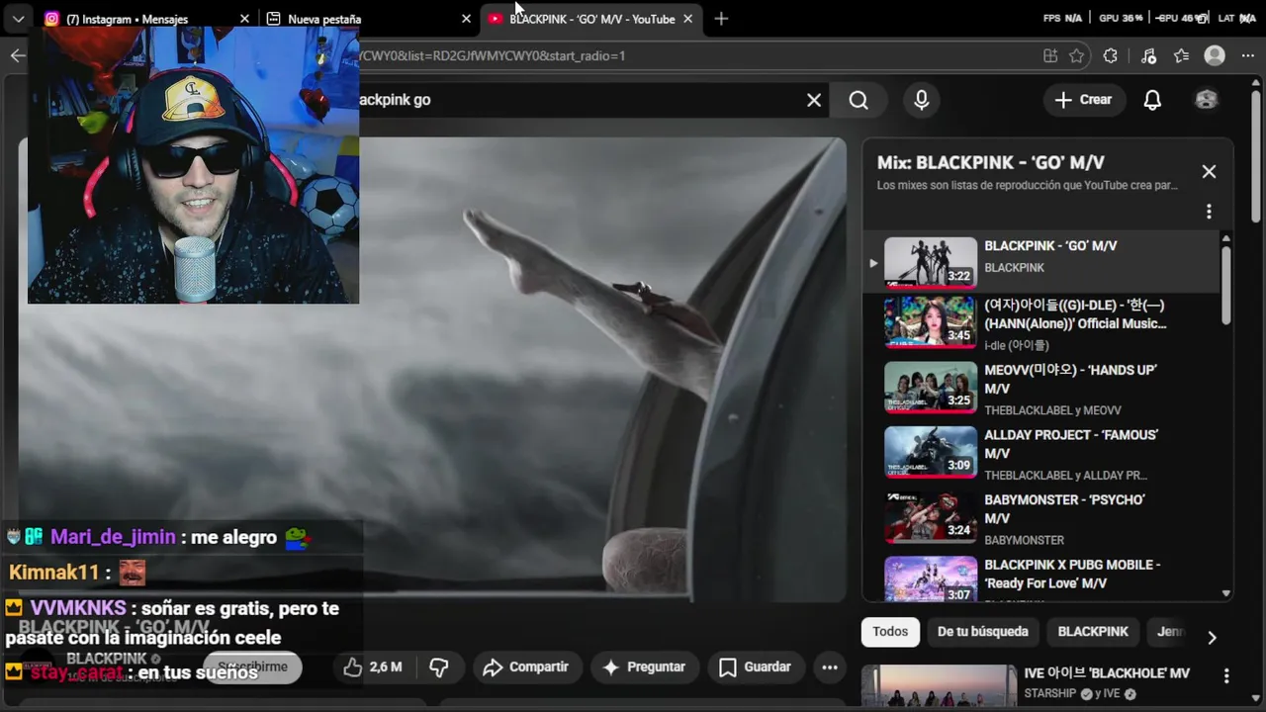Open the Mix playlist options menu
This screenshot has height=712, width=1266.
[1209, 212]
